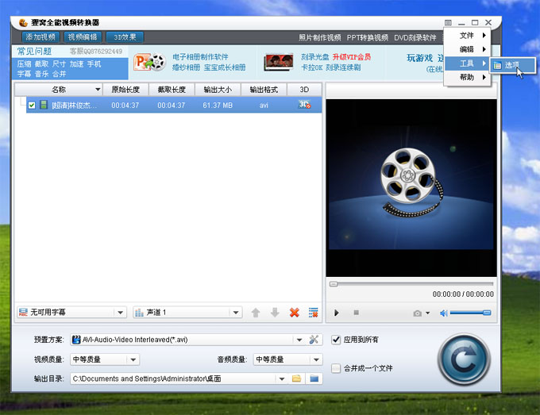The height and width of the screenshot is (415, 540).
Task: Click the PPT album maker promotional icon
Action: tap(150, 62)
